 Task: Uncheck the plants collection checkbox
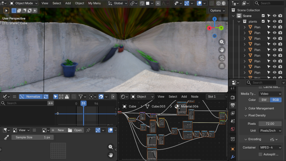pyautogui.click(x=263, y=21)
